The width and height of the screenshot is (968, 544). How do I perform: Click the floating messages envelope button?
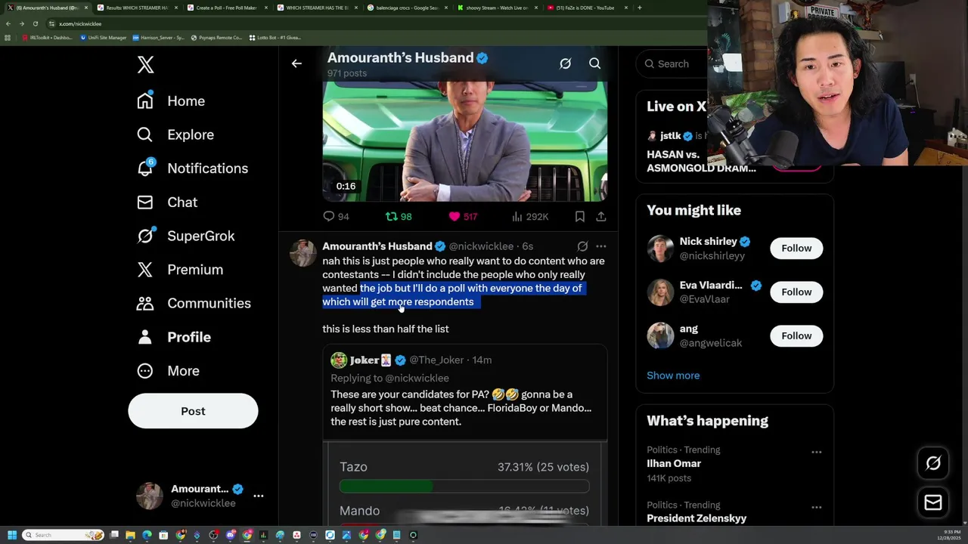point(933,502)
